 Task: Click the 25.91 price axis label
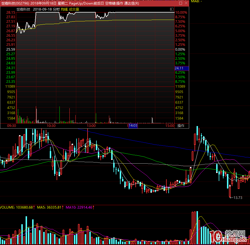coord(11,45)
